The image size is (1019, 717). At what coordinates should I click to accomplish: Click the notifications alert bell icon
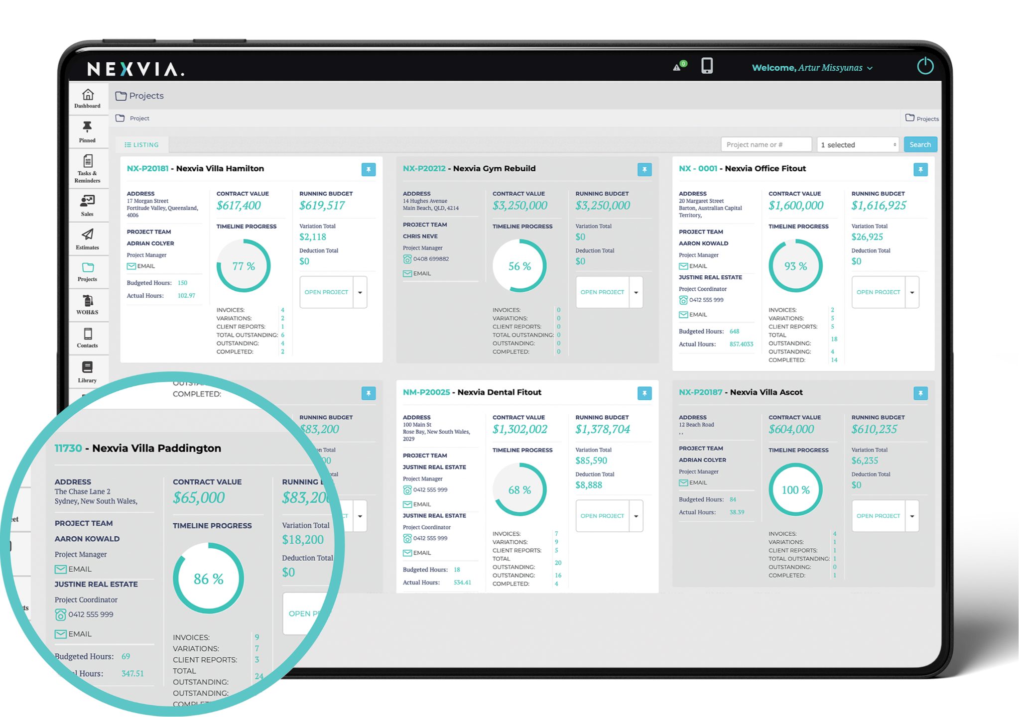677,67
